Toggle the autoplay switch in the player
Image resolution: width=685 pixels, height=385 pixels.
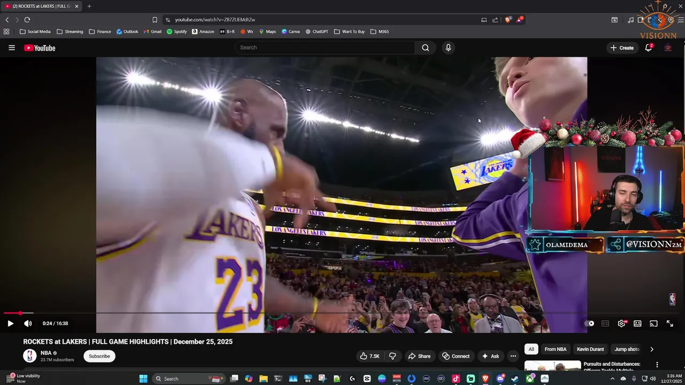click(589, 324)
